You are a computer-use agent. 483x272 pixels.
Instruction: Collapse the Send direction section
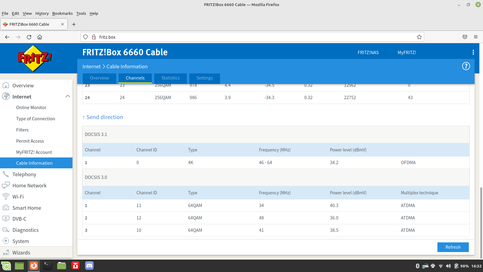point(103,117)
